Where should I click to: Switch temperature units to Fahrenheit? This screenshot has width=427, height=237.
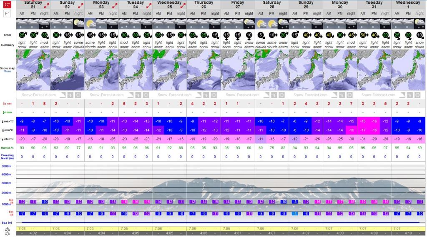7,14
